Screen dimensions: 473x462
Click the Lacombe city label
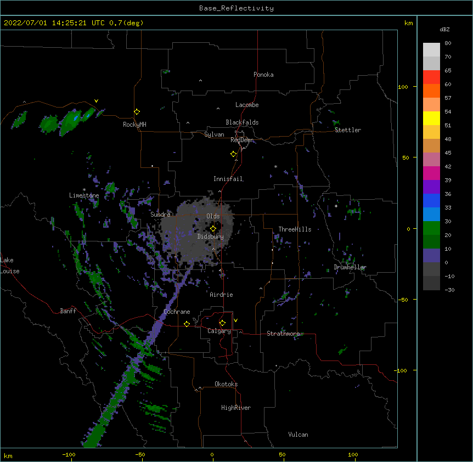(247, 105)
